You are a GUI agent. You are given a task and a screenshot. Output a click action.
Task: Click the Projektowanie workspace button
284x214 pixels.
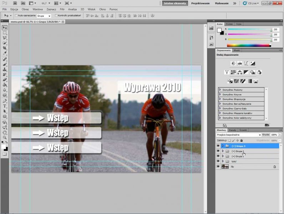[200, 3]
